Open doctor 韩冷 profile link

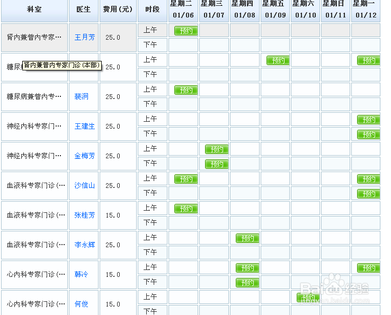[81, 274]
